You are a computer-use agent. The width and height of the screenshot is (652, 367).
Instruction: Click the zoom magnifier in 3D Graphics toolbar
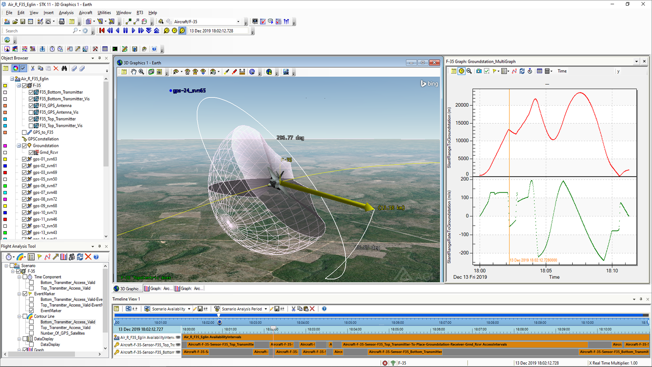[141, 72]
